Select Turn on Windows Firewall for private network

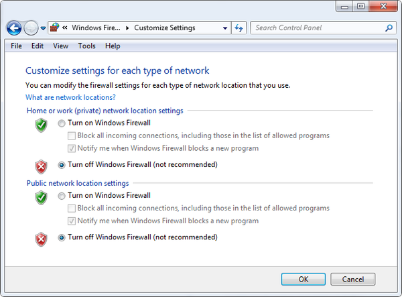click(62, 123)
